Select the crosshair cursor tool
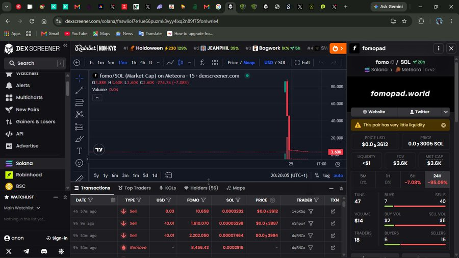Image resolution: width=459 pixels, height=258 pixels. coord(80,79)
